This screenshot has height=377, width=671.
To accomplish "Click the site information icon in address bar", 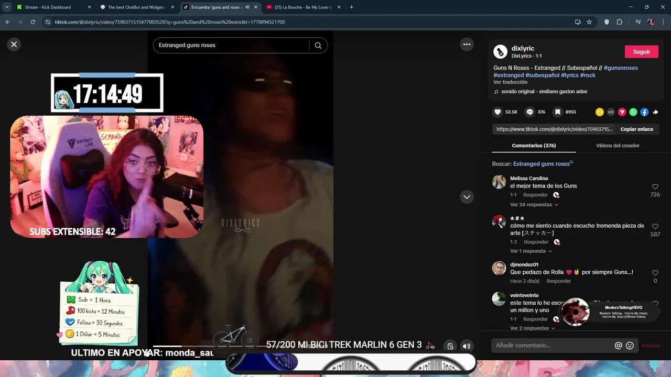I will (48, 22).
